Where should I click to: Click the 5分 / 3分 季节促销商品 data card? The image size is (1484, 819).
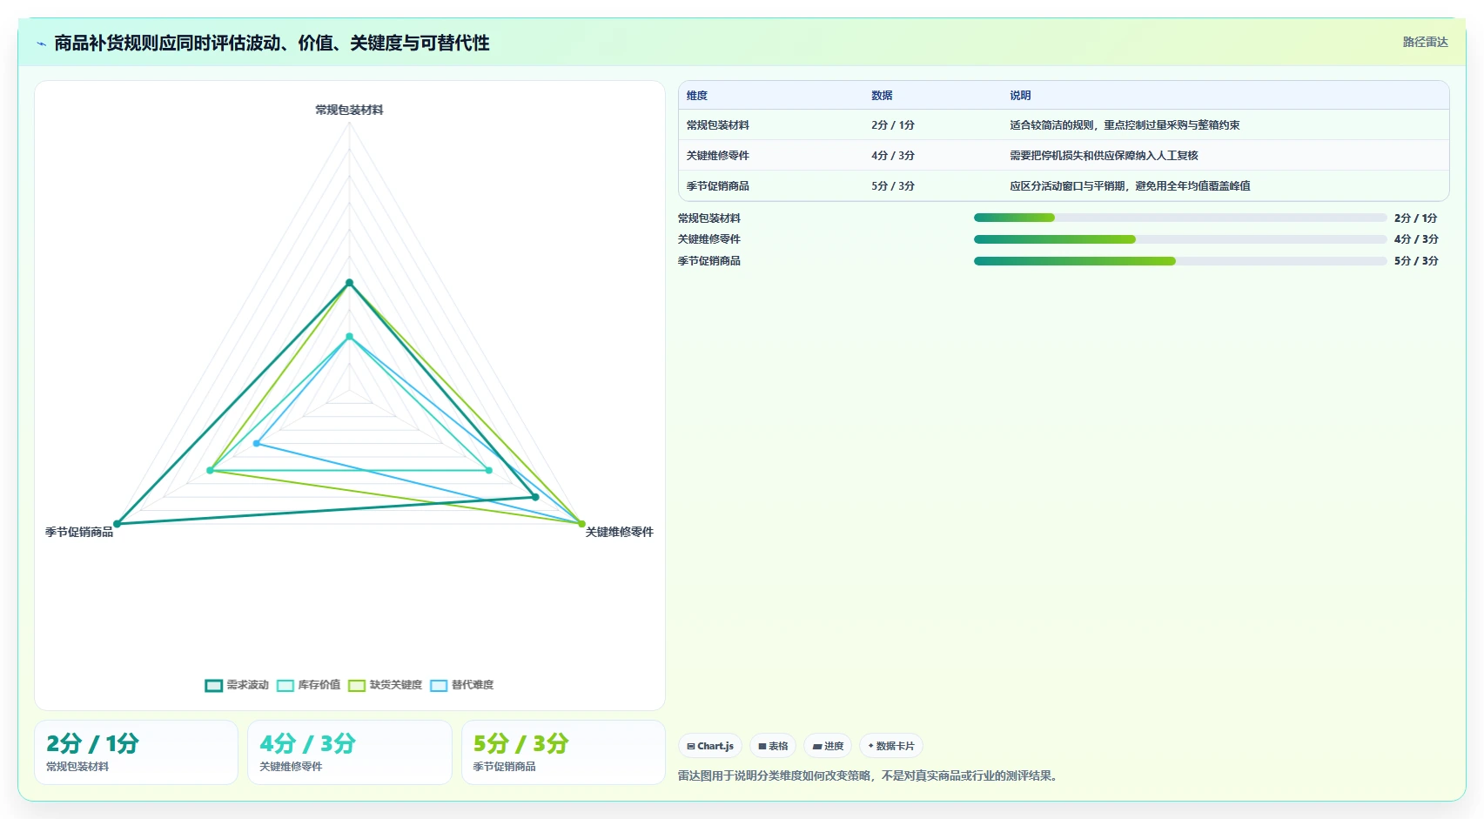563,752
